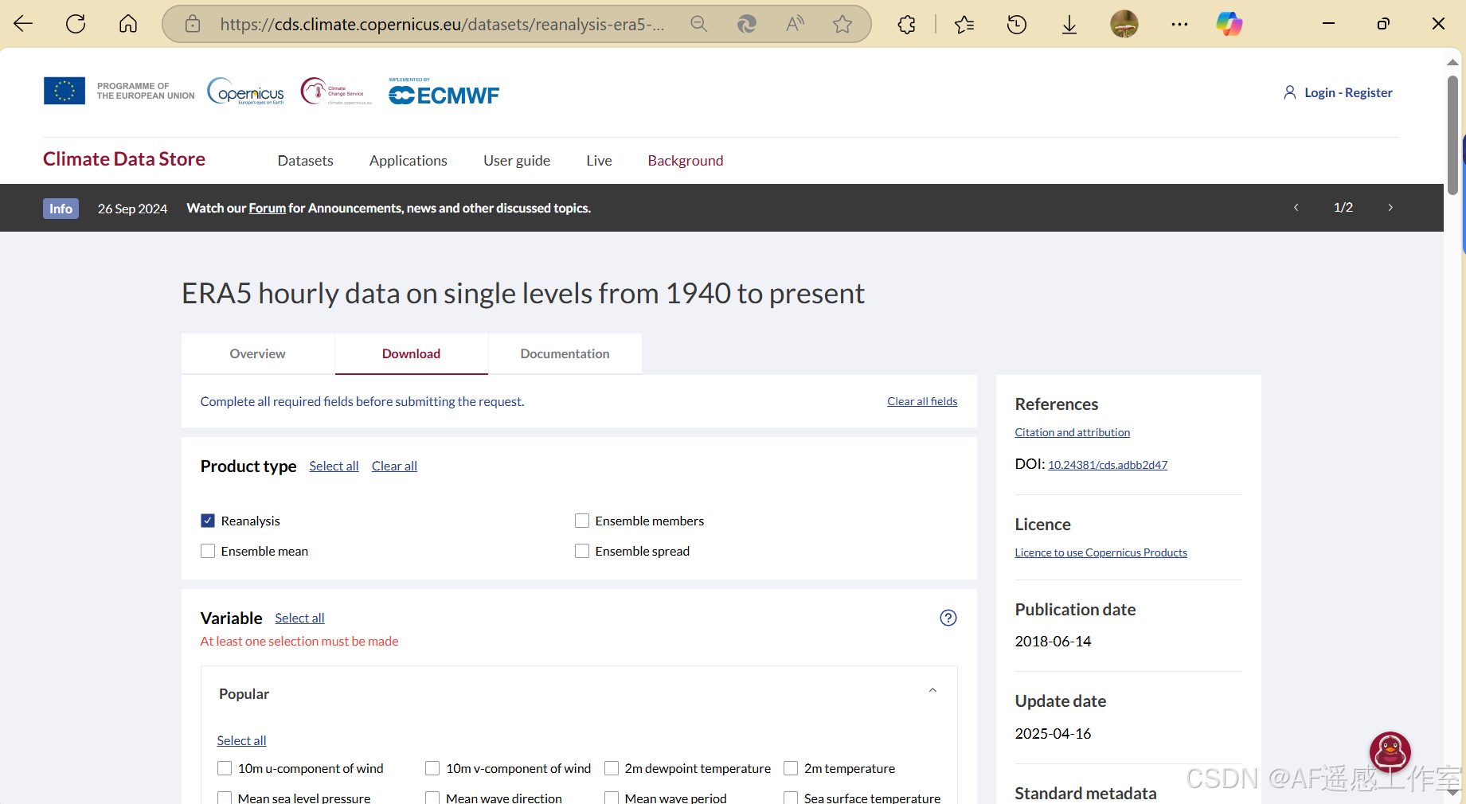Collapse the Popular variables section
Image resolution: width=1466 pixels, height=804 pixels.
pos(932,690)
